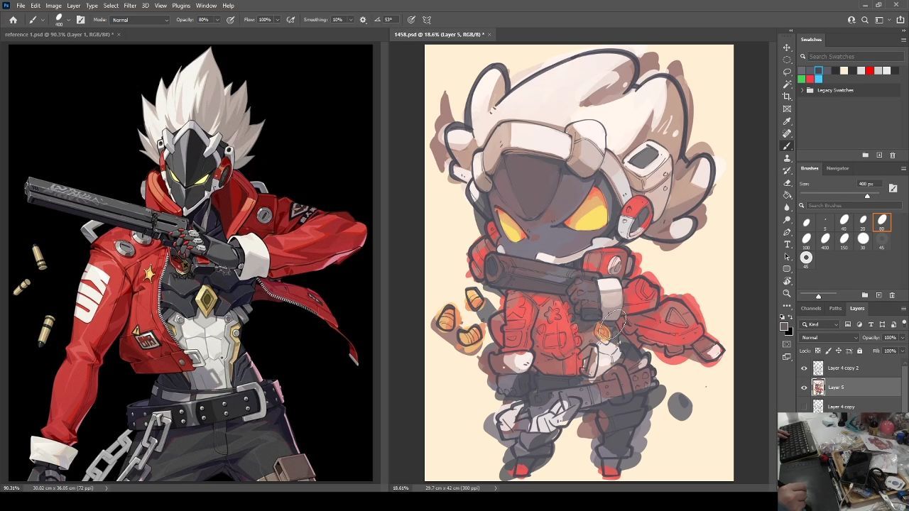Screen dimensions: 909x511
Task: Select the Zoom tool
Action: coord(787,293)
